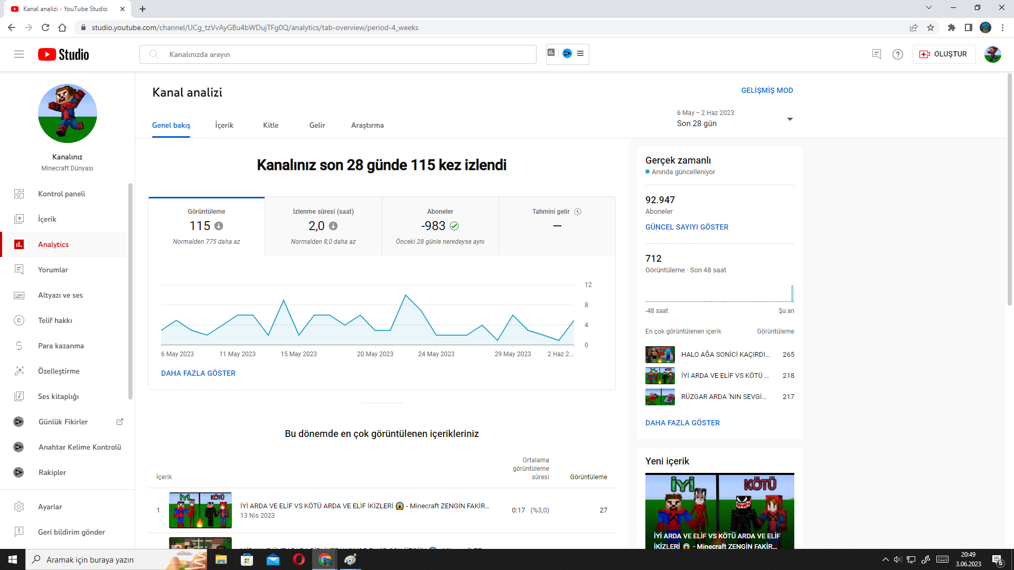Open the Windows Start menu

coord(13,559)
